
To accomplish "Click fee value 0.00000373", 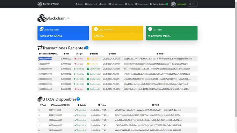I will pos(66,69).
